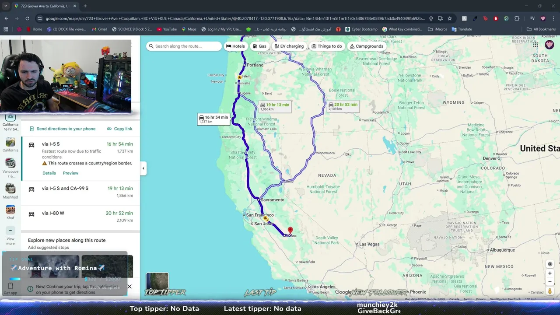Click the Las Vegas label on the map
The image size is (560, 315).
(370, 244)
